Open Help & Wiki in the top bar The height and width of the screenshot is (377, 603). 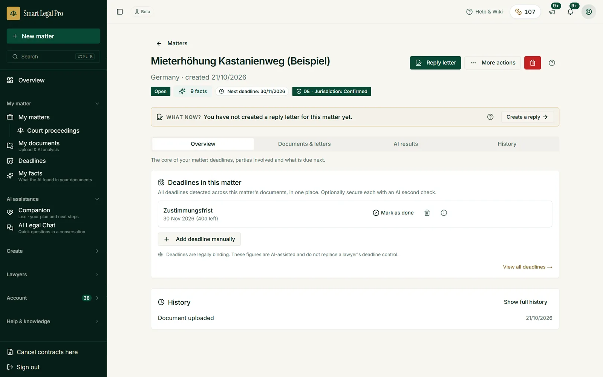[x=484, y=12]
